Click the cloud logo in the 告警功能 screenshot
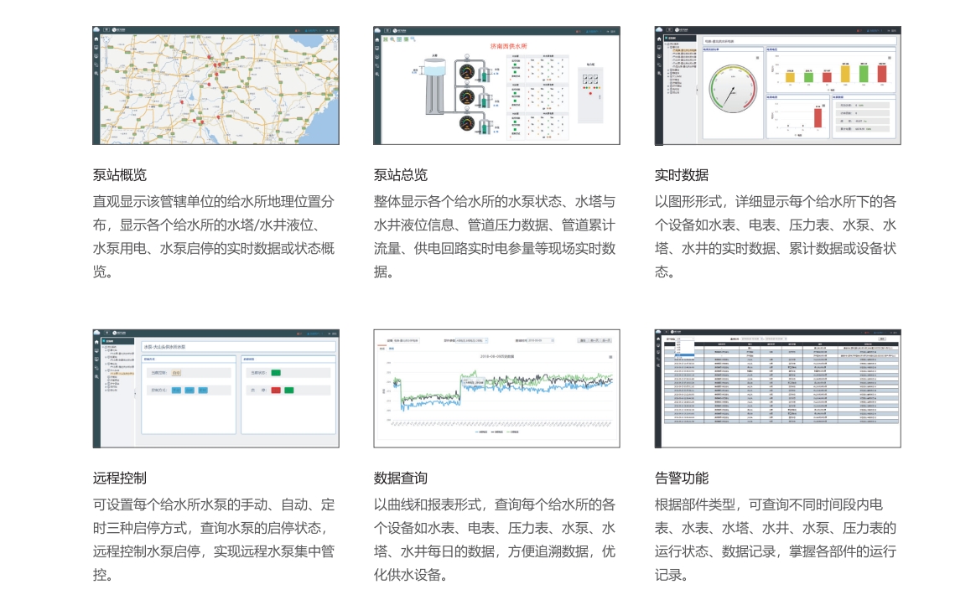Image resolution: width=976 pixels, height=600 pixels. point(660,334)
